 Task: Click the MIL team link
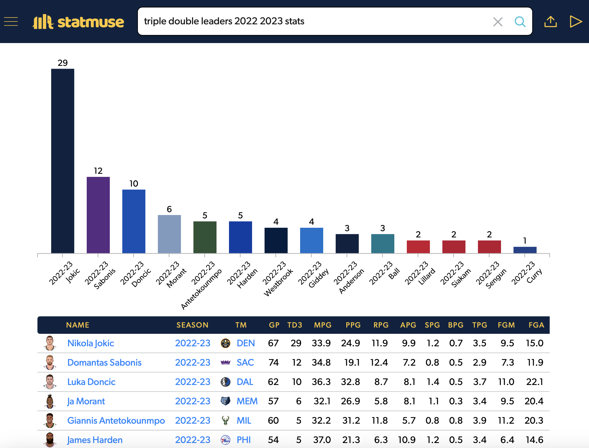coord(244,421)
